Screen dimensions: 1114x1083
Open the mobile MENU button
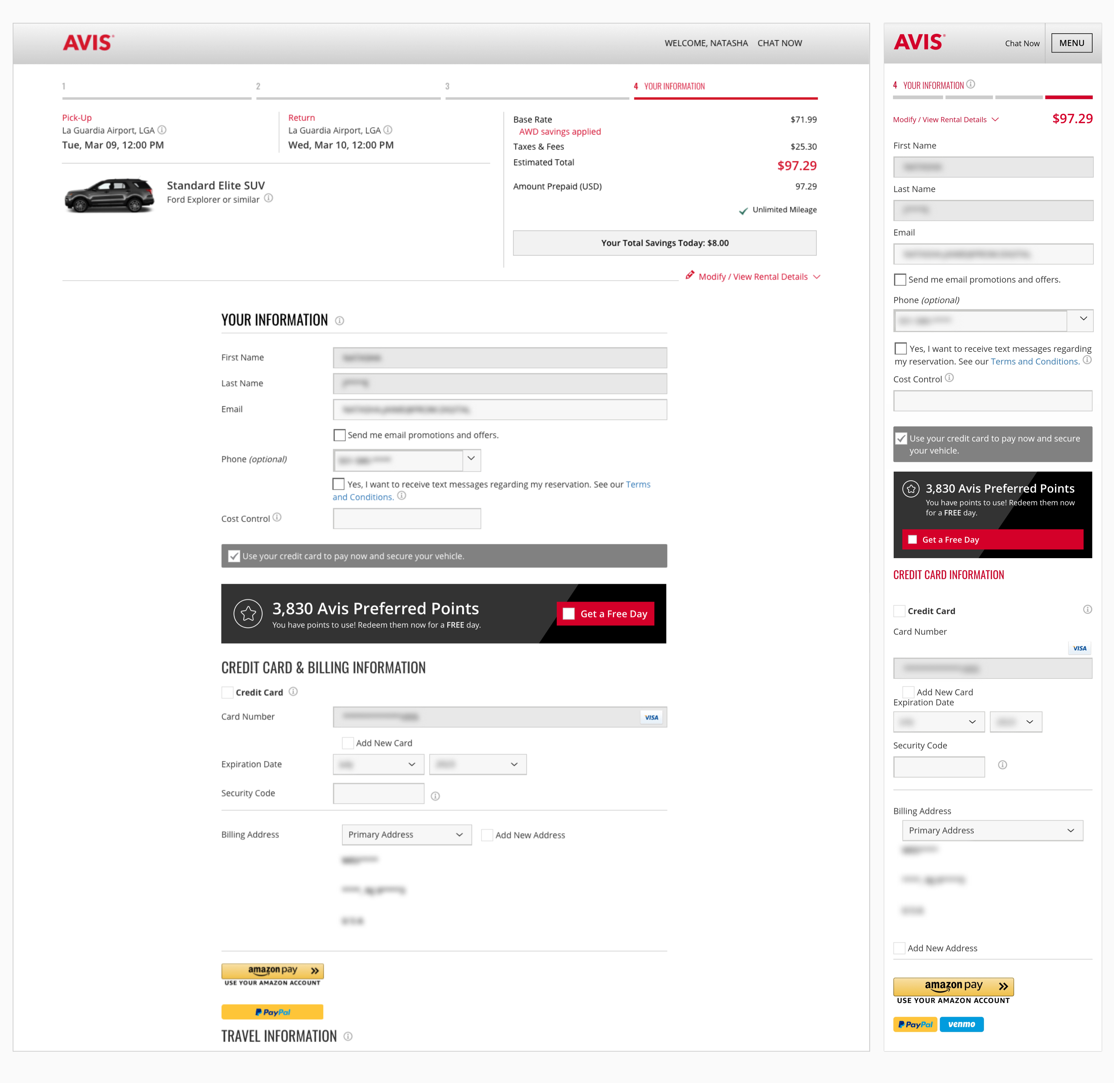pyautogui.click(x=1071, y=43)
